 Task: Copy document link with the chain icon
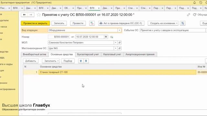189,15
